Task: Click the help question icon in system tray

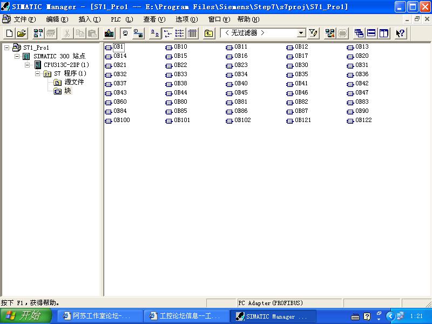Action: point(367,316)
